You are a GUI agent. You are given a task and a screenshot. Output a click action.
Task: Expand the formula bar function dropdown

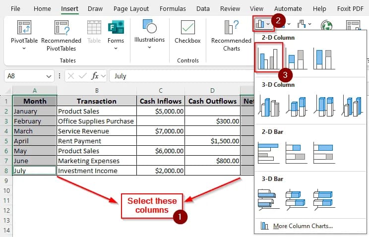tap(103, 76)
